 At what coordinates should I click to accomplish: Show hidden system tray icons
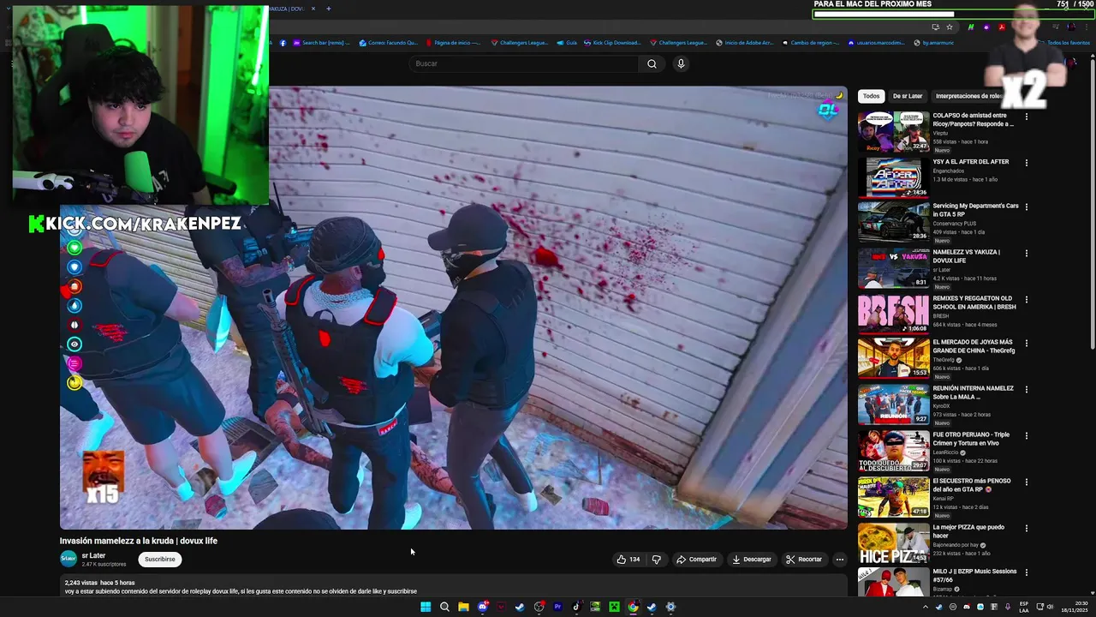pyautogui.click(x=925, y=607)
